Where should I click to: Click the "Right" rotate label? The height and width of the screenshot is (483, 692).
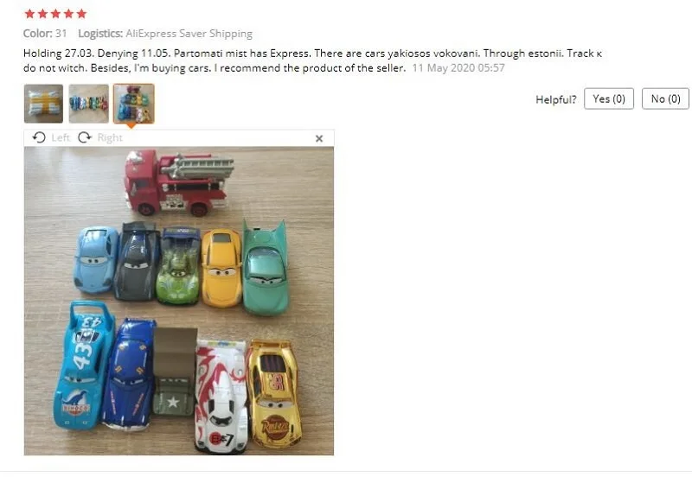(110, 138)
